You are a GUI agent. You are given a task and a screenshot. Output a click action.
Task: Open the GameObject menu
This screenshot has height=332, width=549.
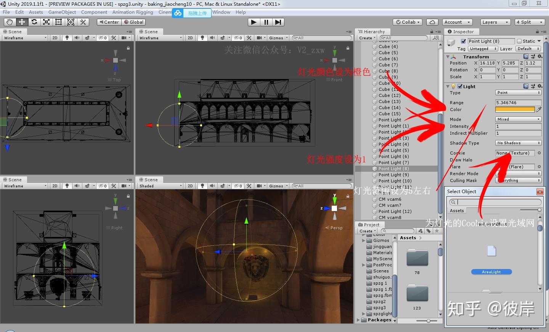tap(62, 12)
